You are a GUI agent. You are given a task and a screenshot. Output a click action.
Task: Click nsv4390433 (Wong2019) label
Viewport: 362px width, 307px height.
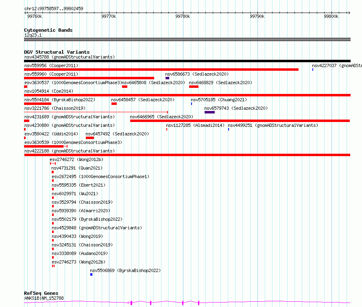(x=77, y=236)
